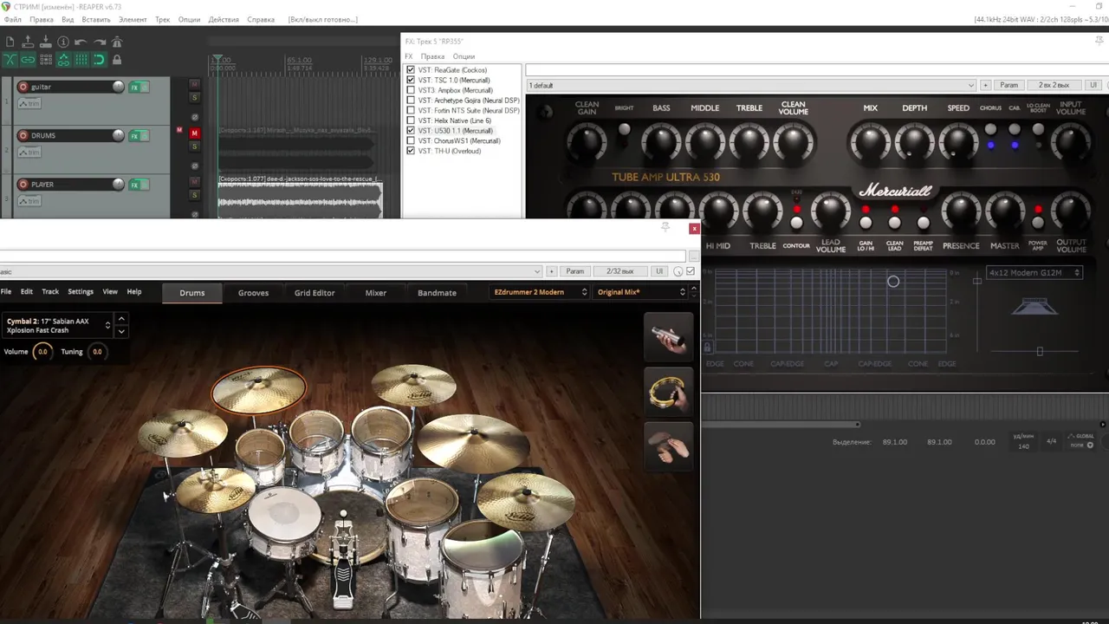The image size is (1109, 624).
Task: Arm the PLAYER track record button
Action: (x=22, y=184)
